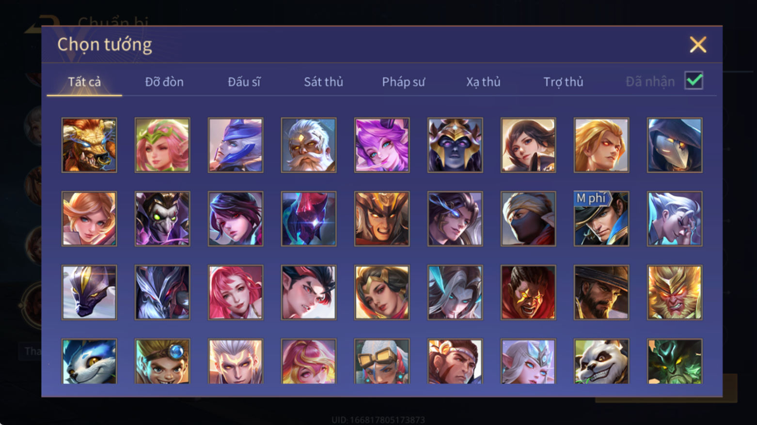Viewport: 757px width, 425px height.
Task: Switch to the Đỡ đòn tab
Action: [164, 82]
